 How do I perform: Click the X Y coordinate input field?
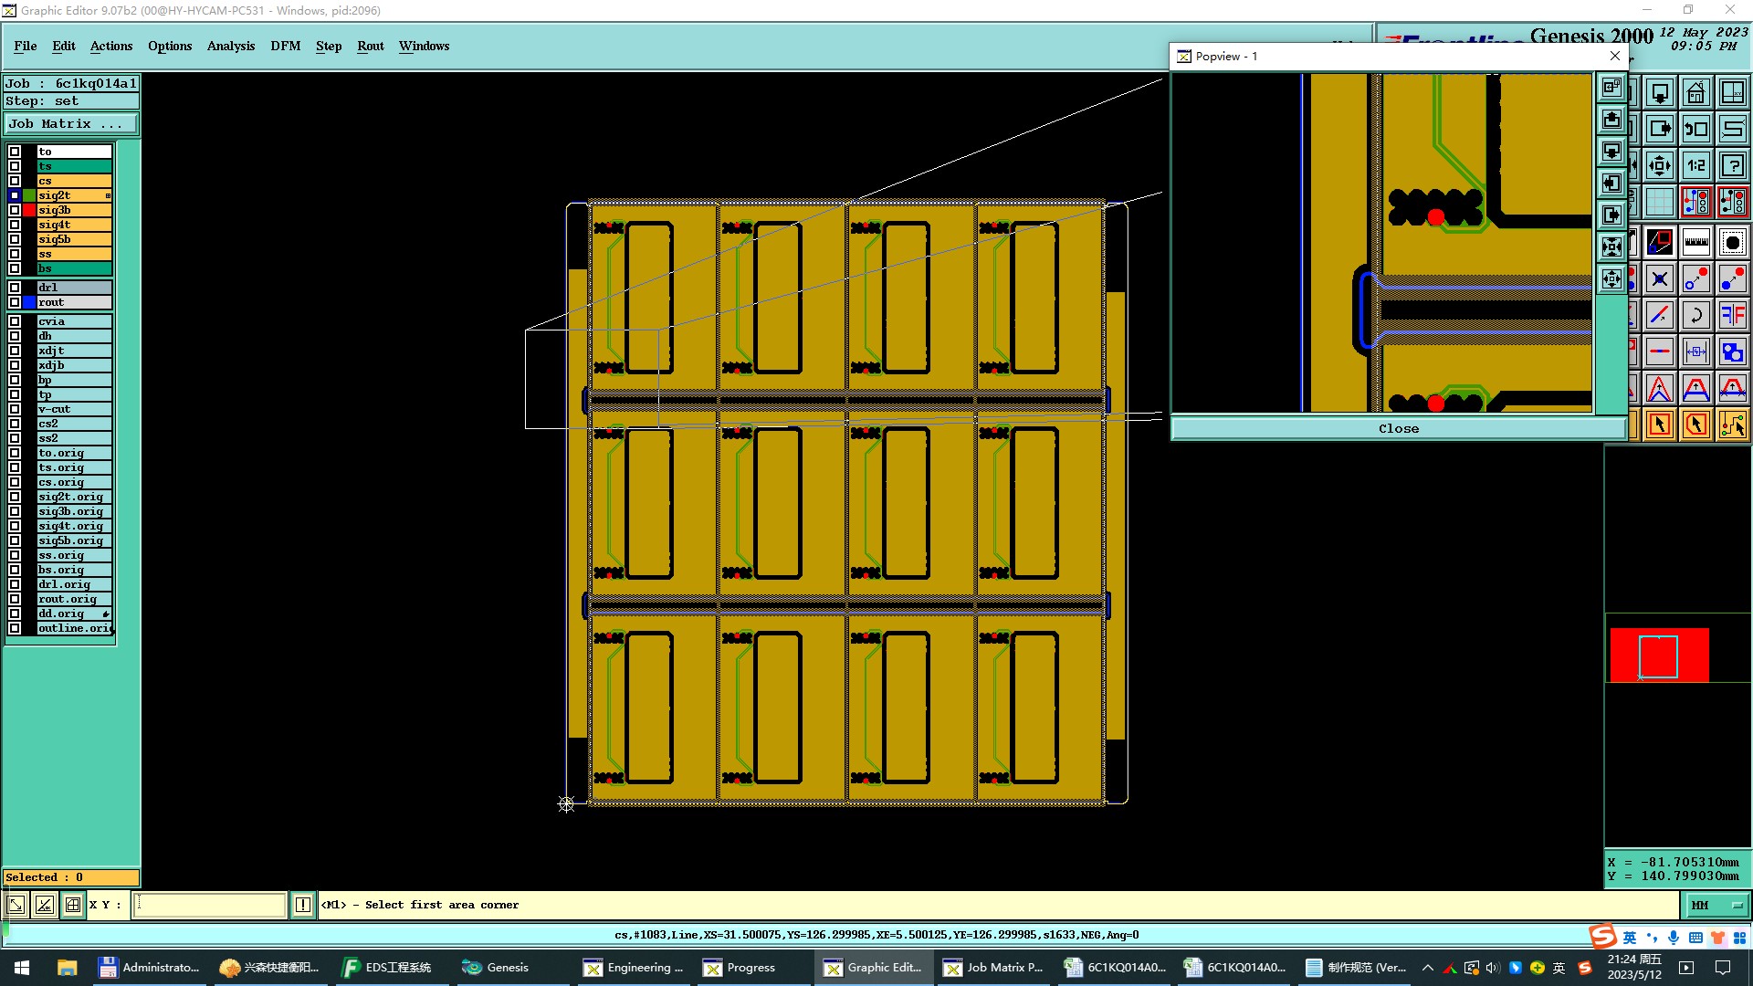(x=210, y=905)
